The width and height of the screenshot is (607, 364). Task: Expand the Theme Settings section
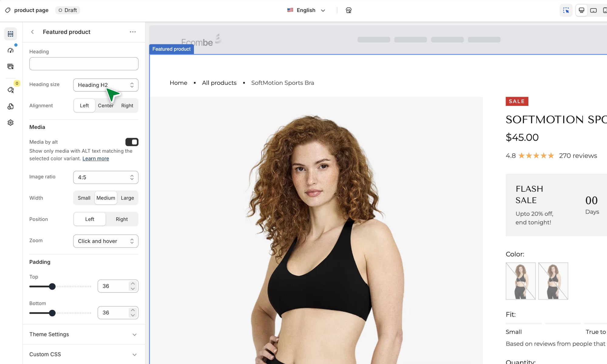click(84, 334)
